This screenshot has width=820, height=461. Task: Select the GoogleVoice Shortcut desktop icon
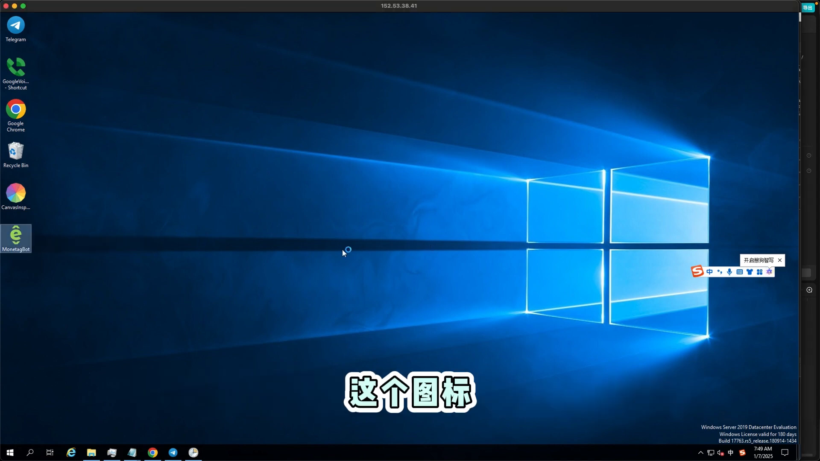pos(16,74)
